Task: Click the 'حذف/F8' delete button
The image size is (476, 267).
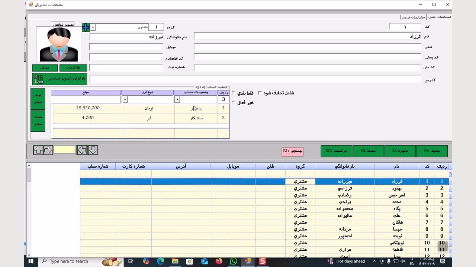Action: [368, 151]
